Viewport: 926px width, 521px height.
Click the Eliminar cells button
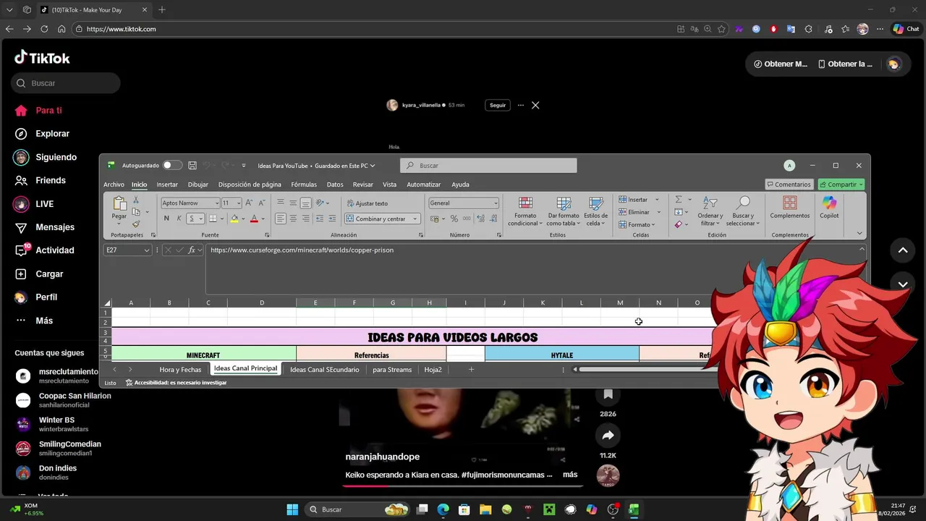click(634, 212)
